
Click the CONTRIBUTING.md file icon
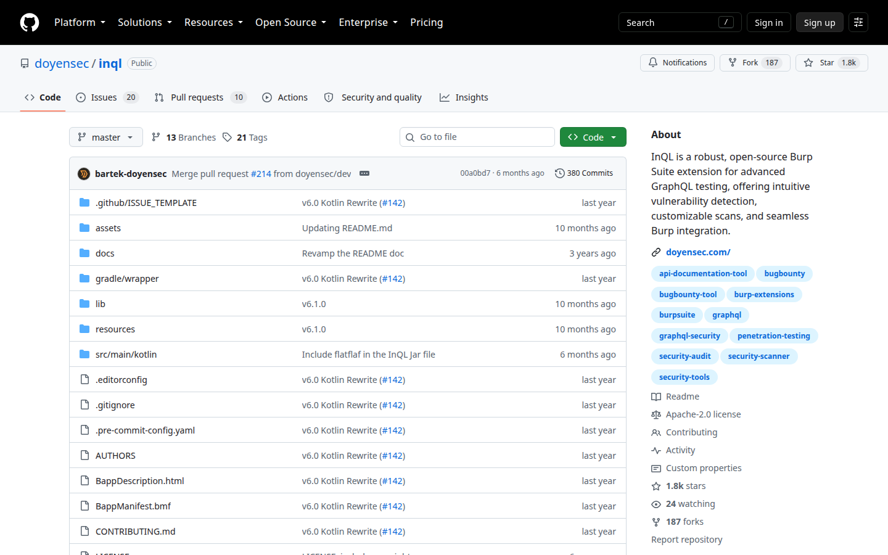(x=84, y=531)
